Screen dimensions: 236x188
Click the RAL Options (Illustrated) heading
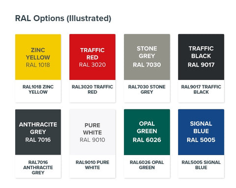tap(63, 18)
